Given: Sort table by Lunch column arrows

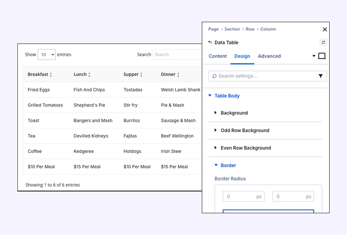Looking at the screenshot, I should coord(89,75).
